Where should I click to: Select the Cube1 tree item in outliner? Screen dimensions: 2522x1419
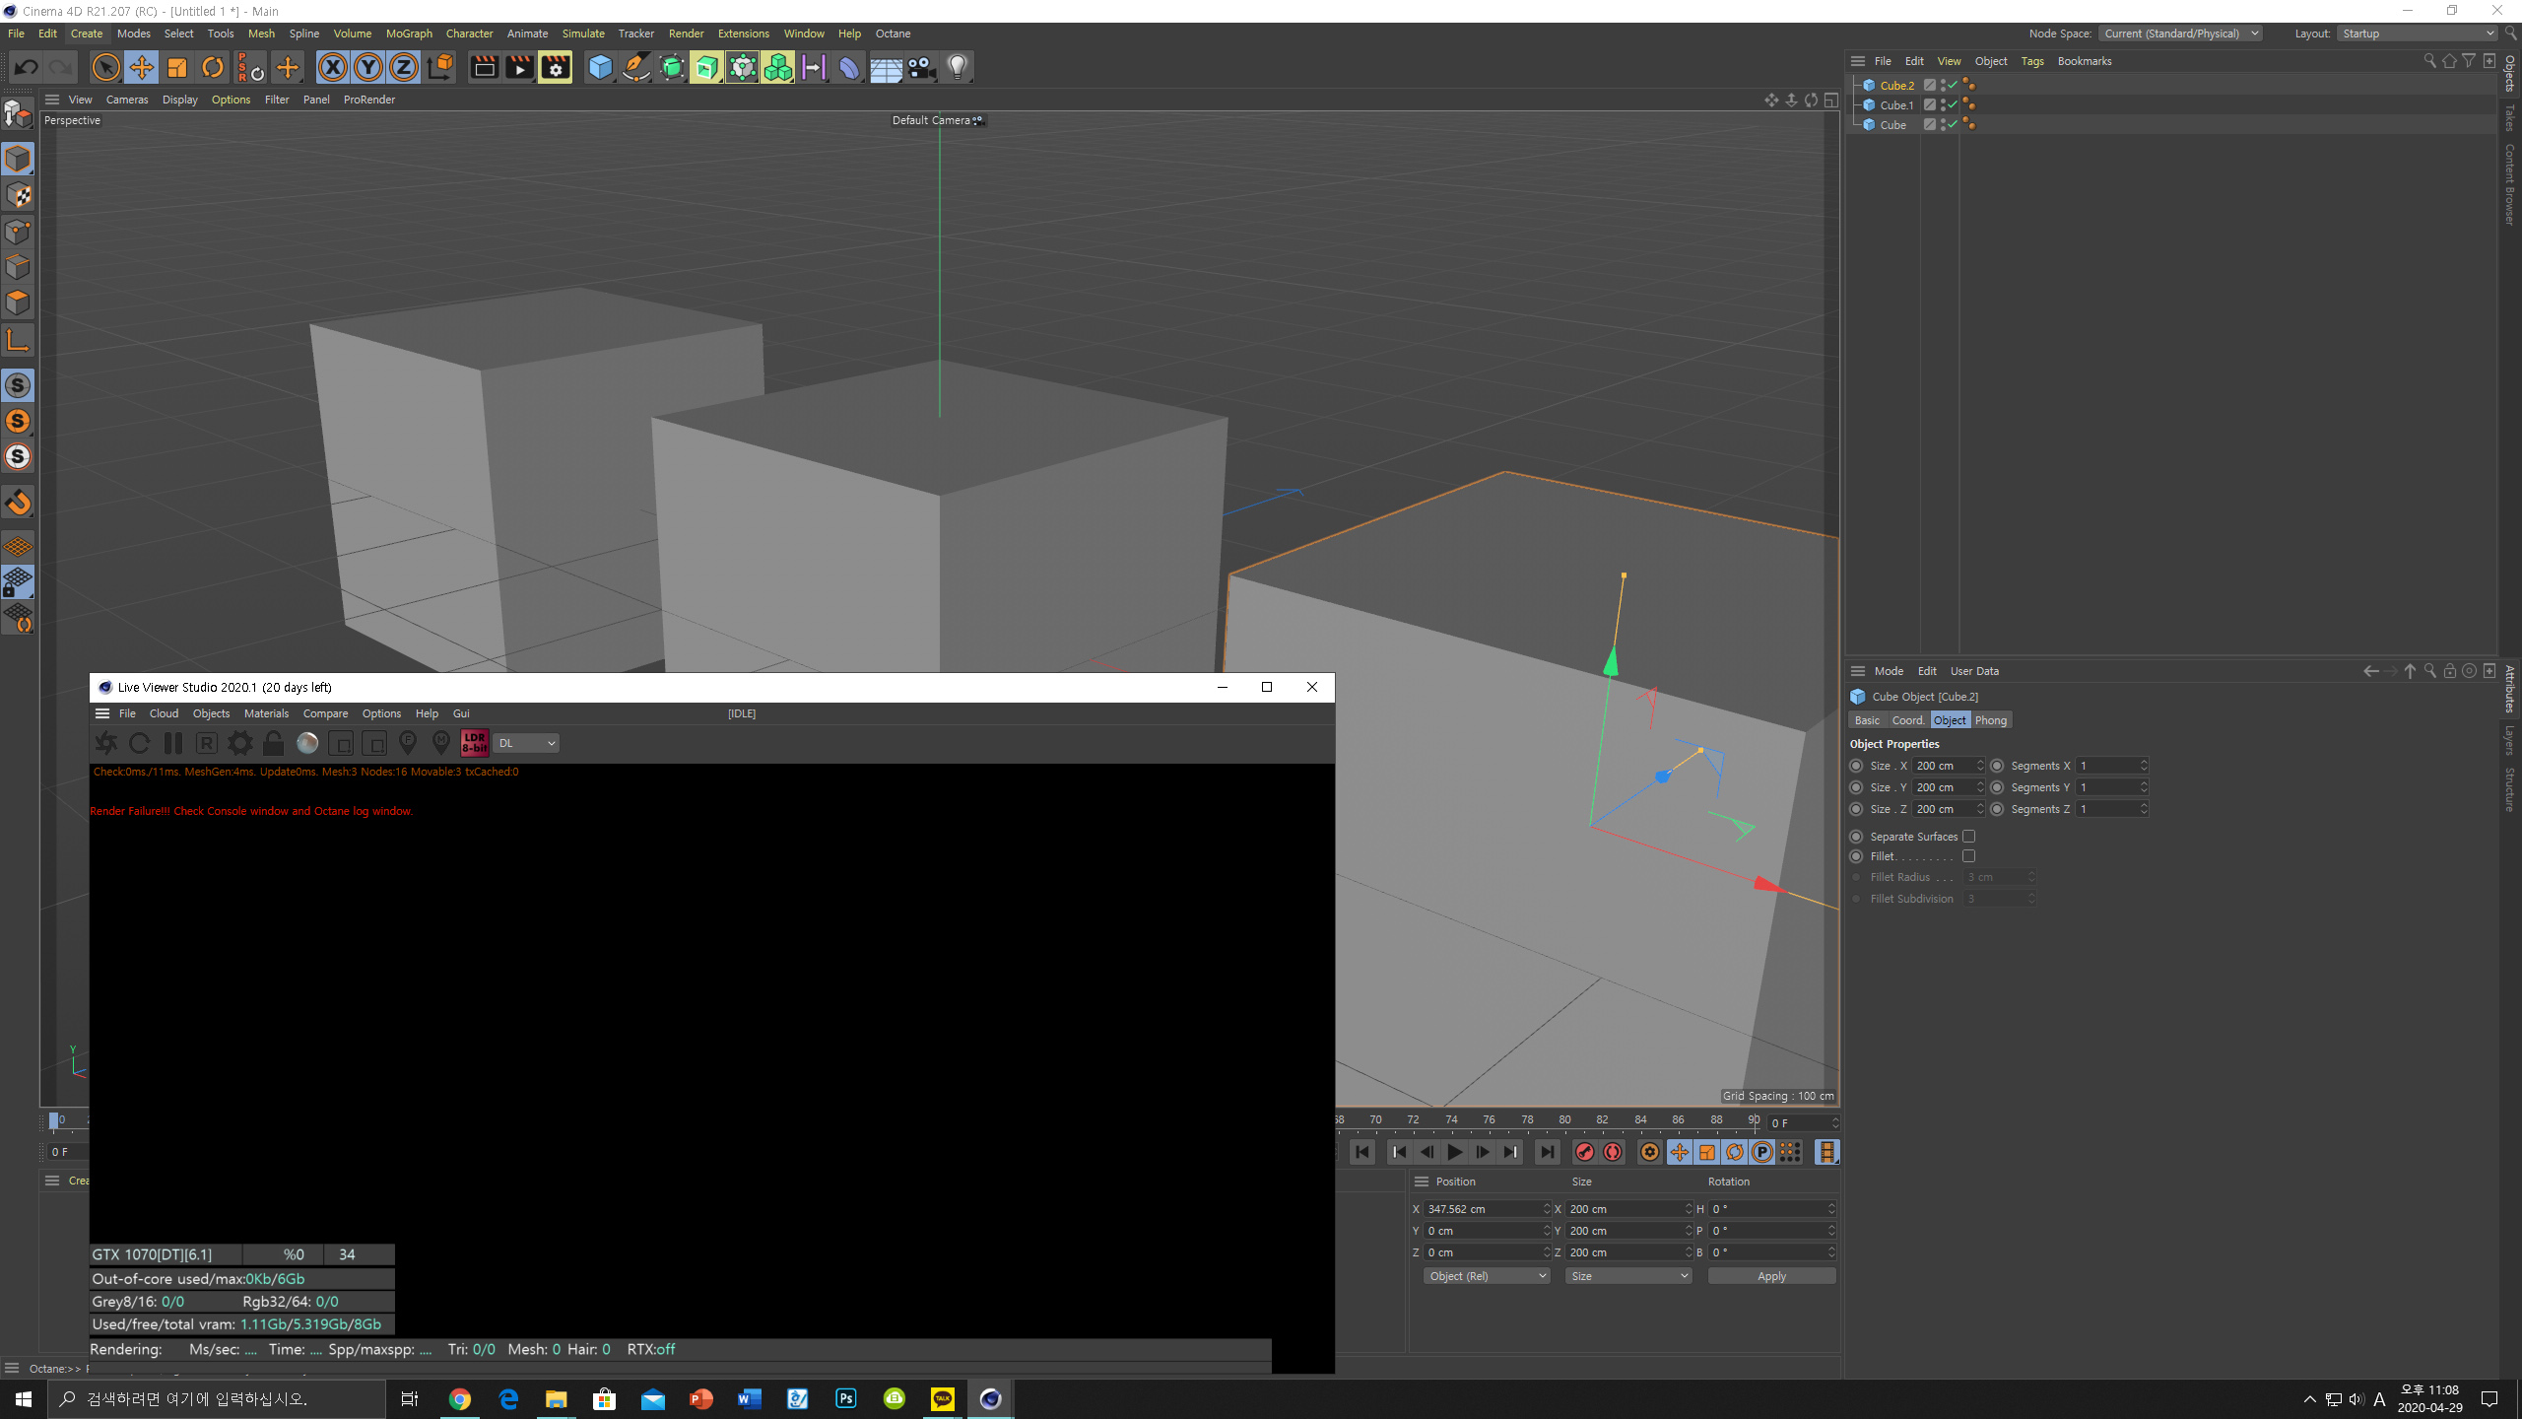coord(1896,103)
